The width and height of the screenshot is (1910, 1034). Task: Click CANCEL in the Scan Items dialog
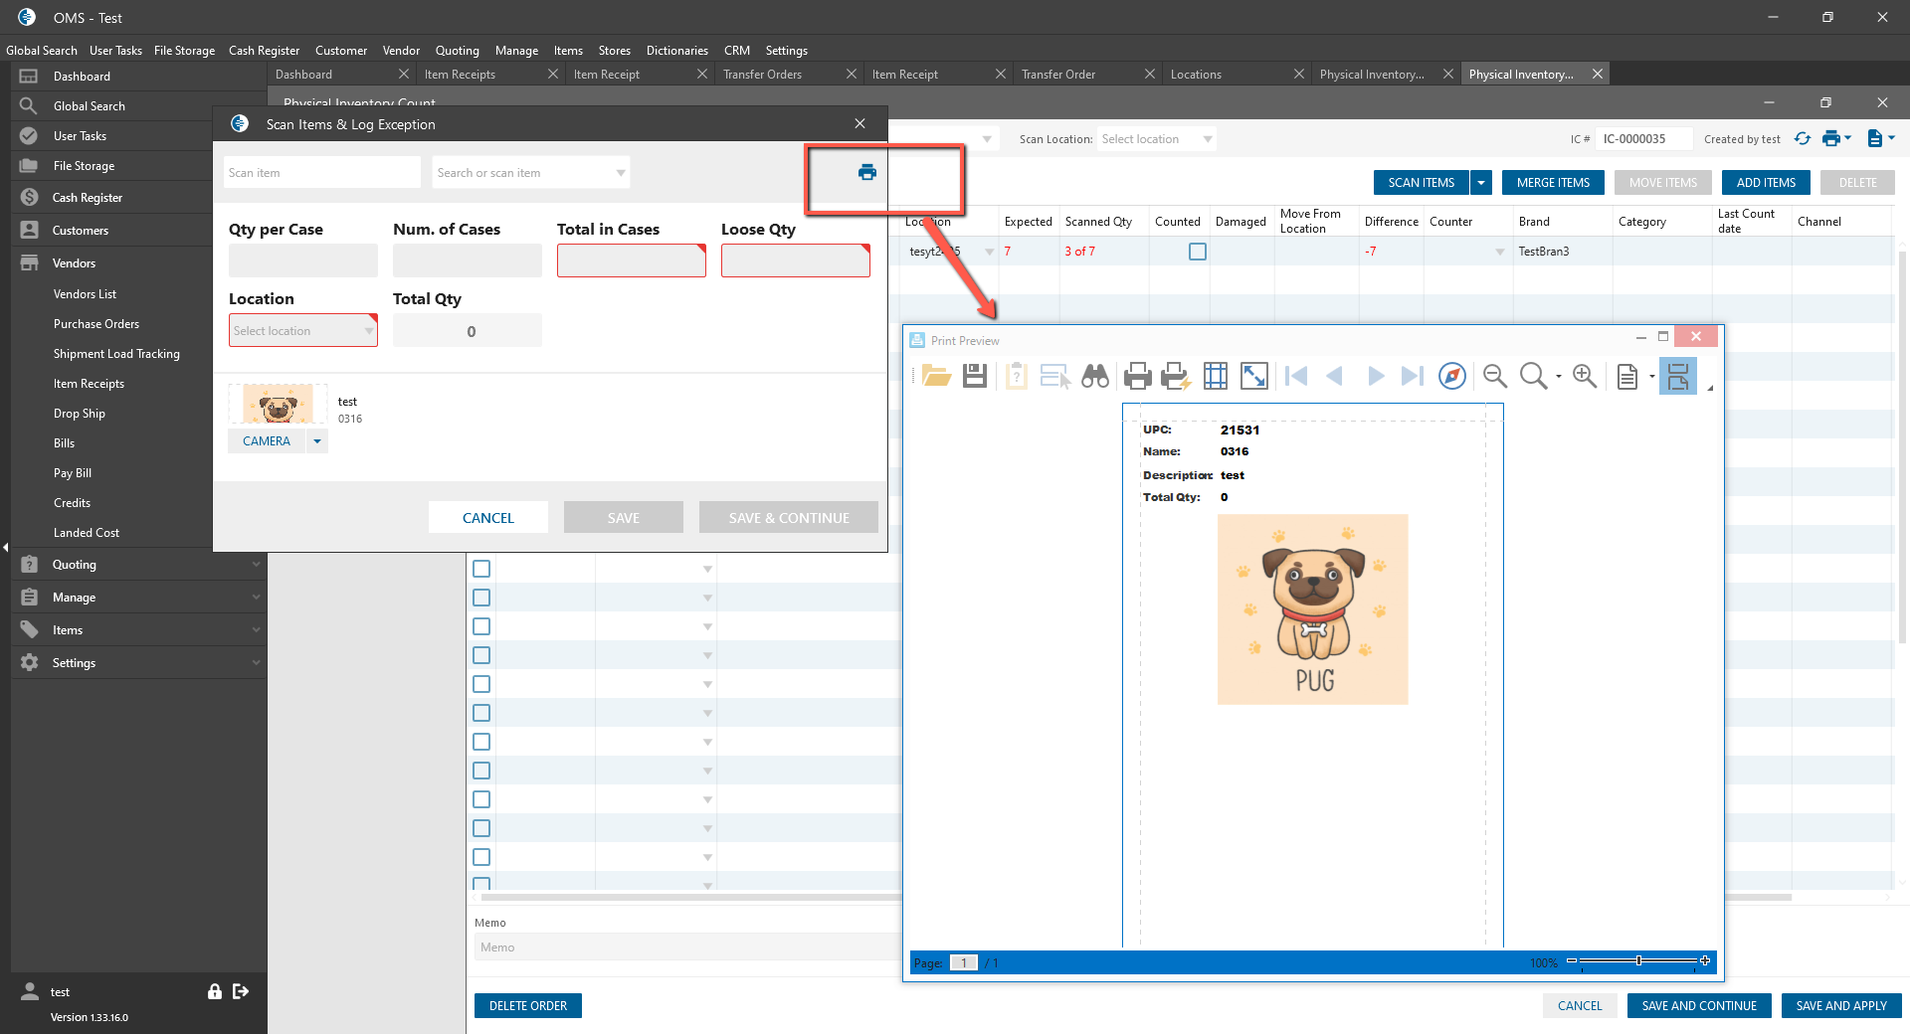(x=488, y=518)
